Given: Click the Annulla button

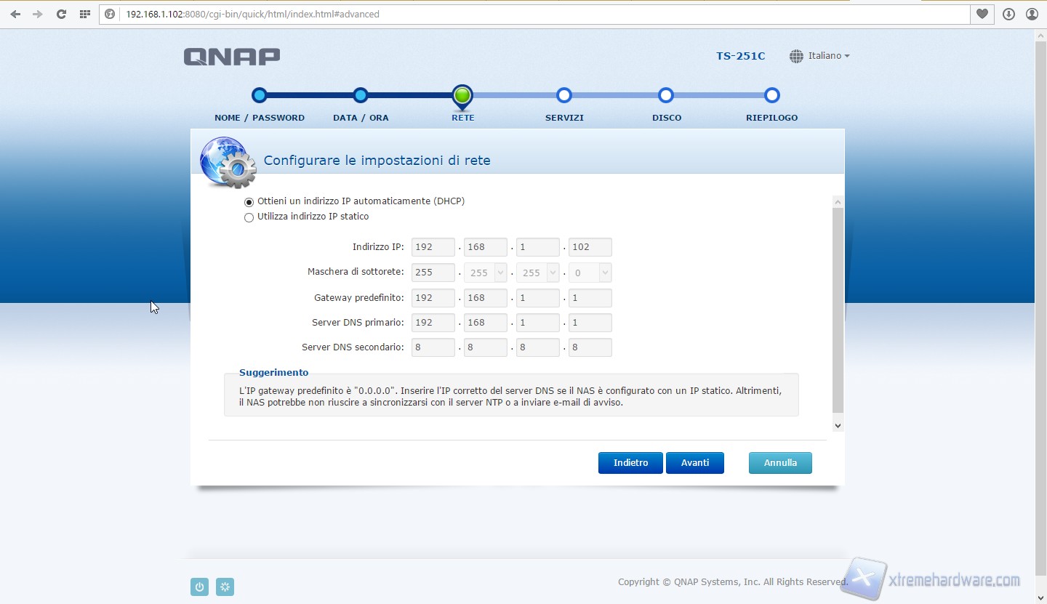Looking at the screenshot, I should (780, 463).
